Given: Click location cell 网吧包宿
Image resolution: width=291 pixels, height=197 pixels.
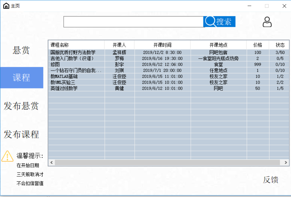Looking at the screenshot, I should [218, 53].
